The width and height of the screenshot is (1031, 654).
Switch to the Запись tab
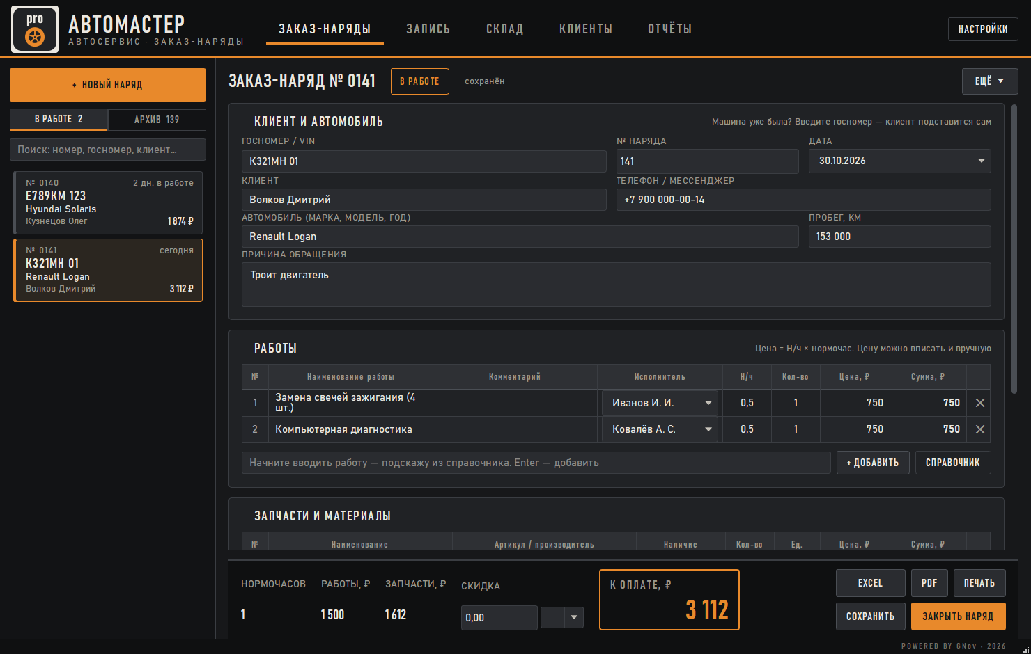coord(428,29)
